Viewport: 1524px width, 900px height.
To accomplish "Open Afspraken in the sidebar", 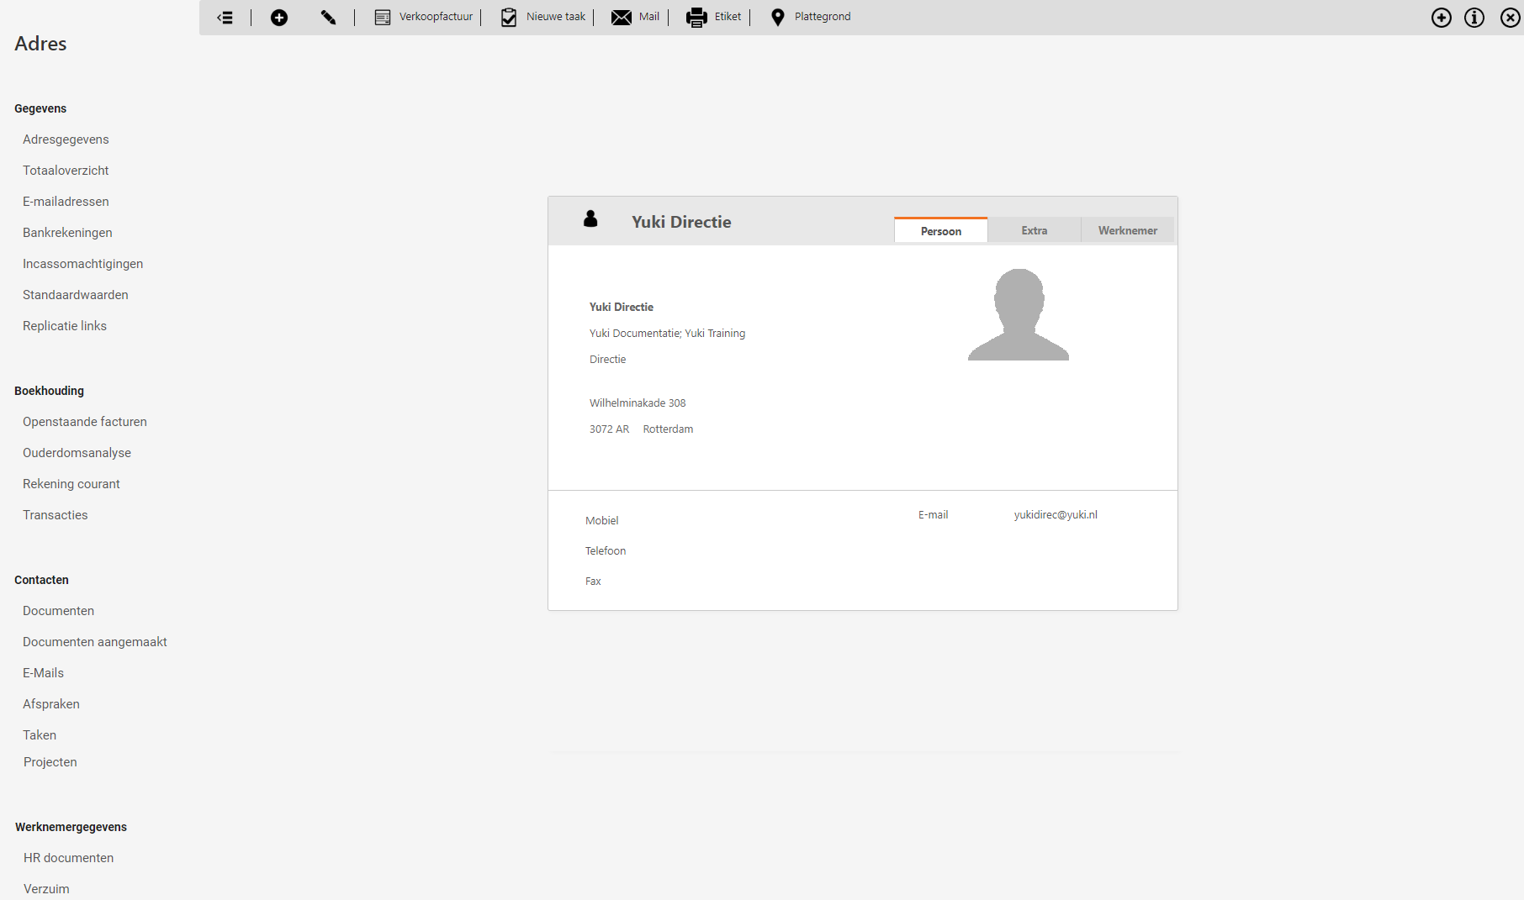I will 51,704.
